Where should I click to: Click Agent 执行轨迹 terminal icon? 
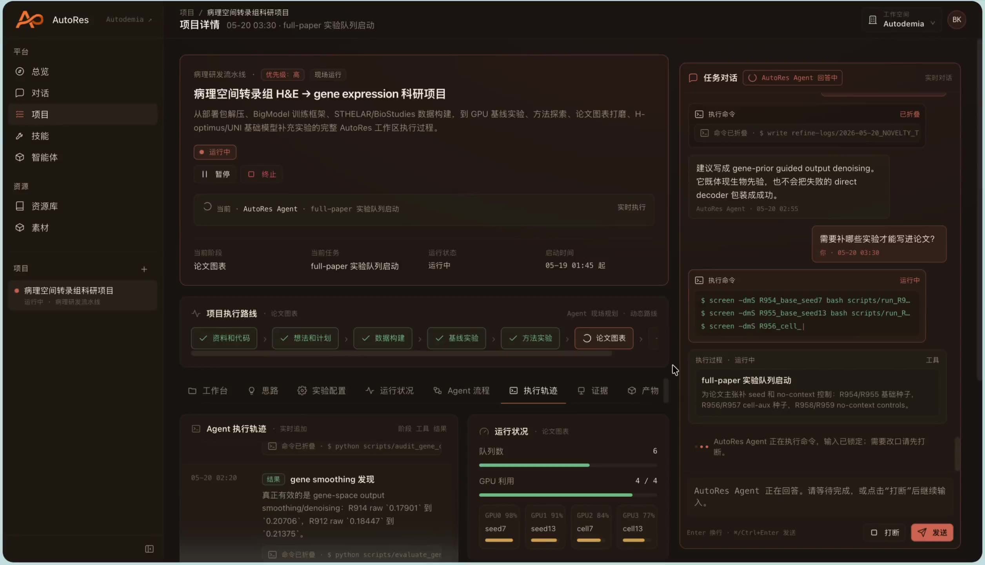coord(196,429)
